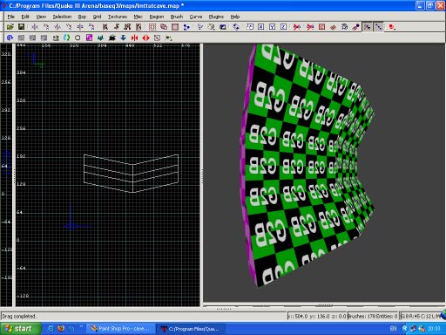Screen dimensions: 446x335
Task: Click the C:/Program Files/Qua... taskbar button
Action: coord(191,329)
